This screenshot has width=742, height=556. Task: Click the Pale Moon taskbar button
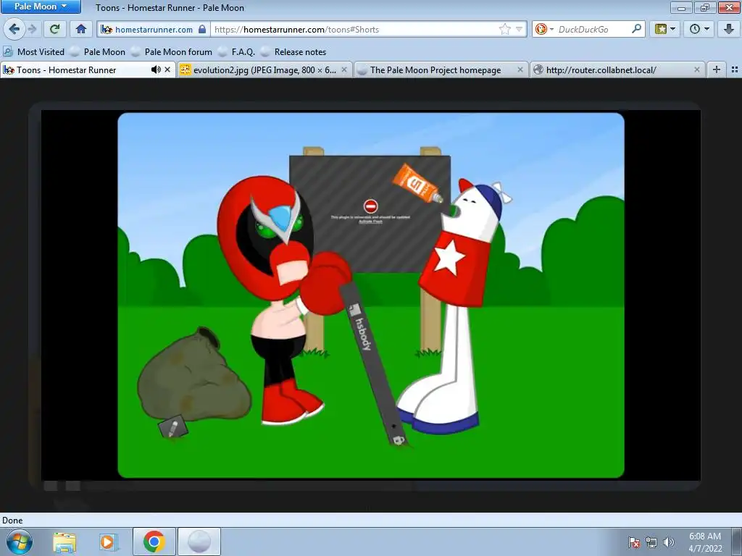[199, 542]
